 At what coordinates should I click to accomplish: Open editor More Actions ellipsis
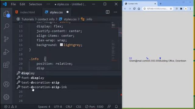(115, 12)
